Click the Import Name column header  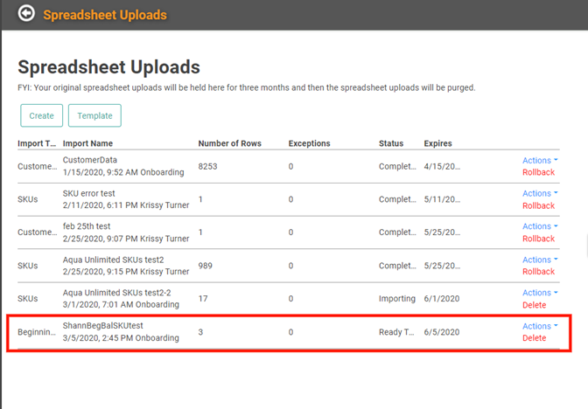[x=87, y=143]
